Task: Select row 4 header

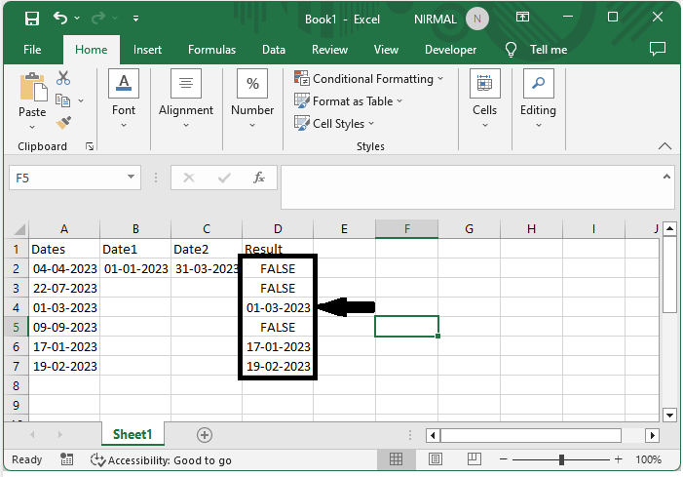Action: point(17,308)
